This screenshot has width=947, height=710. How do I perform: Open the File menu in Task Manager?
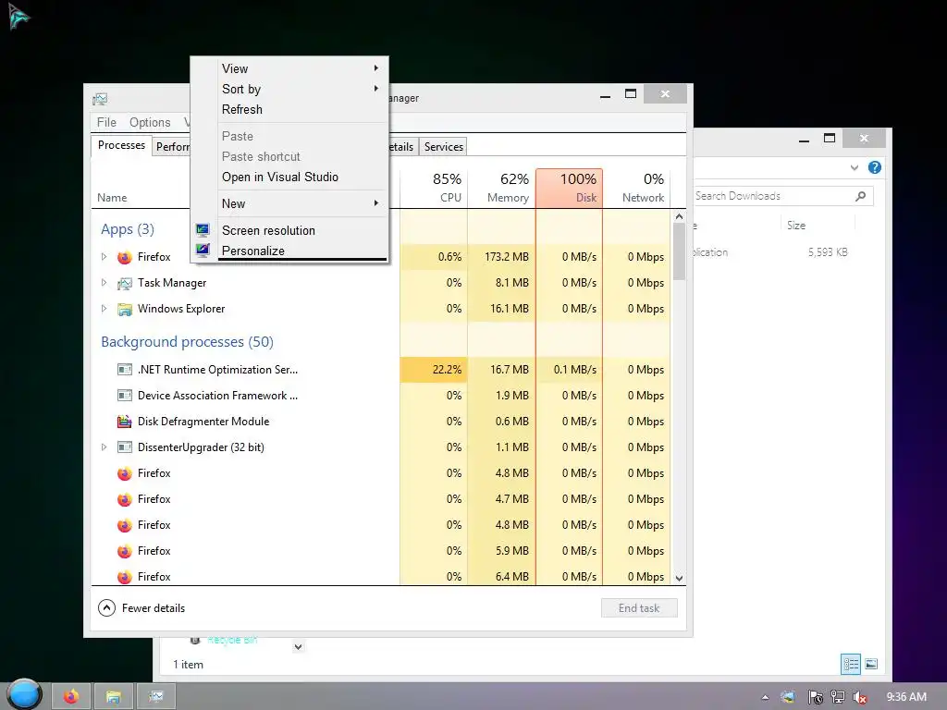coord(106,122)
